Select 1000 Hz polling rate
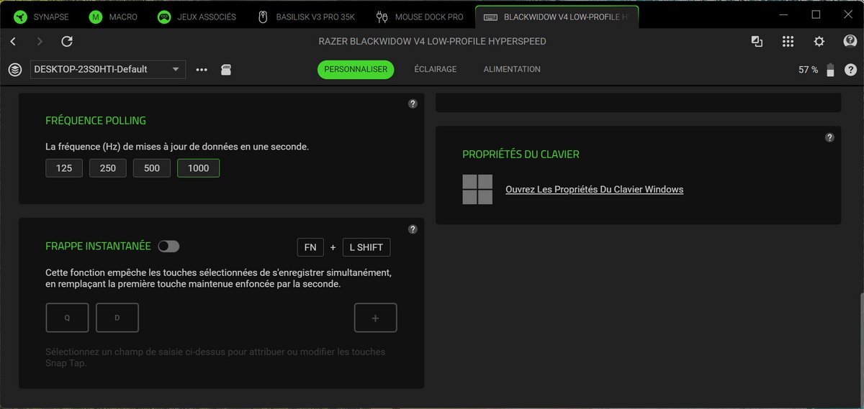The image size is (864, 409). 198,168
